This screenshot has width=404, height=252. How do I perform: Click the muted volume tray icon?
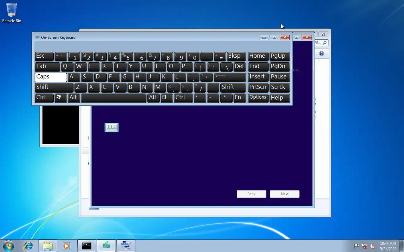(372, 246)
